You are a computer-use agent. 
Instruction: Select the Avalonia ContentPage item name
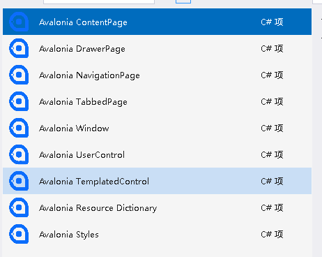(x=83, y=22)
